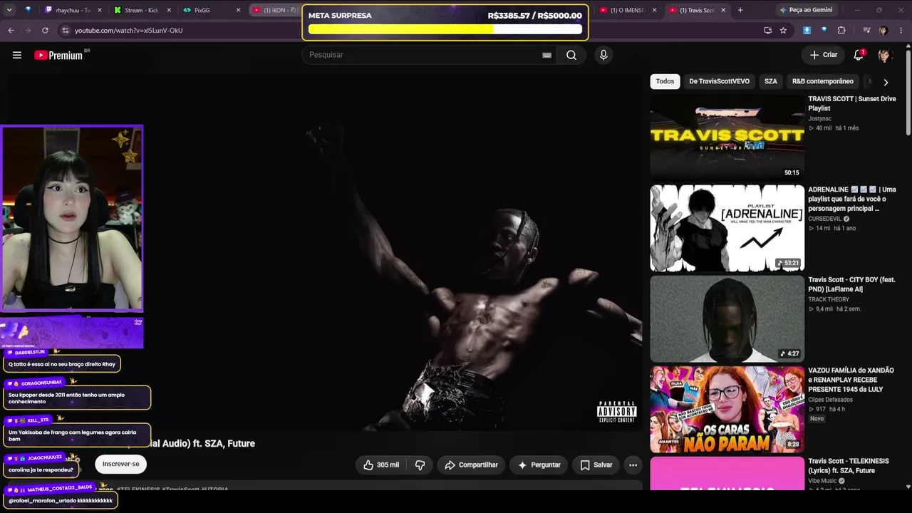Open the CURSEDEVIL channel name
This screenshot has height=513, width=912.
pos(825,219)
